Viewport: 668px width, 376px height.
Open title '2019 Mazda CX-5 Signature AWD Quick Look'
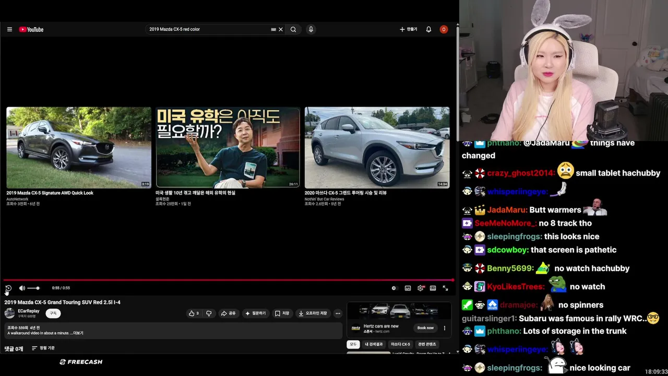(50, 193)
